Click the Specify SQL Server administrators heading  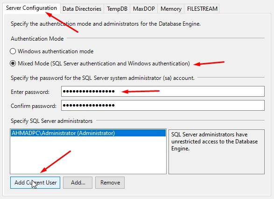click(51, 121)
